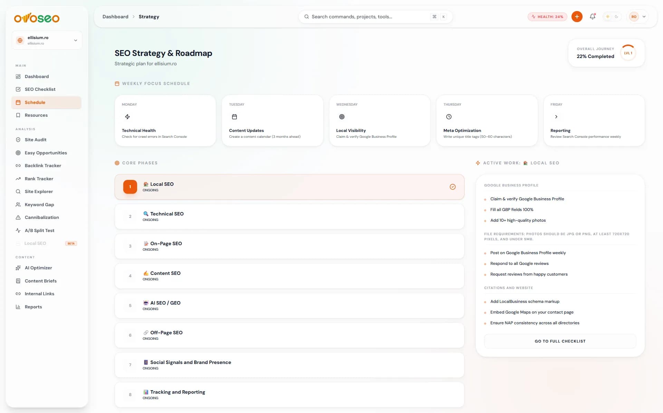Viewport: 663px width, 413px height.
Task: Click 'Claim & verify Google Business Profile' task
Action: coord(527,199)
